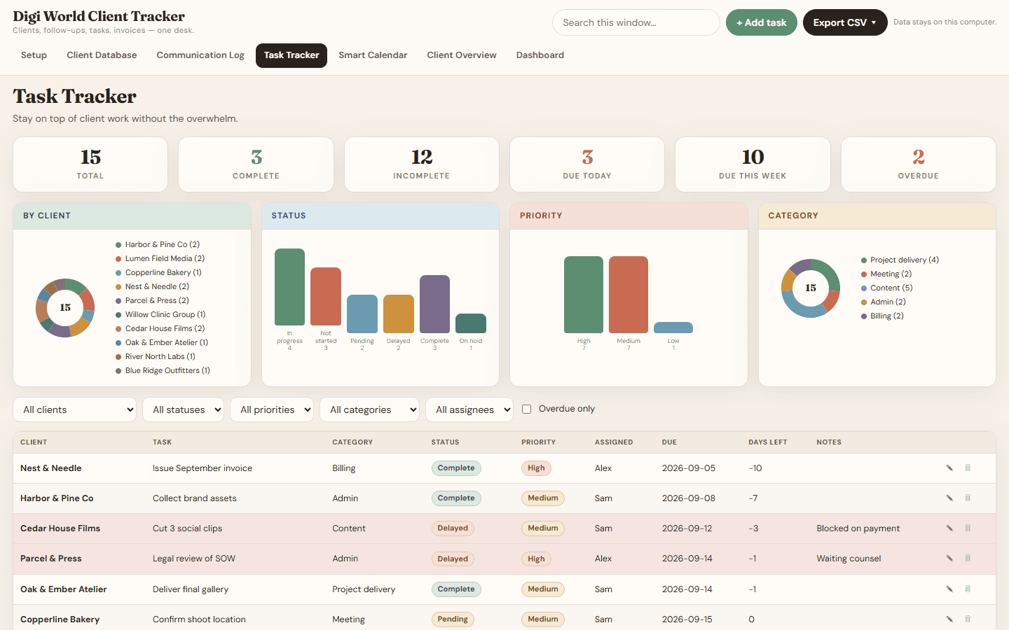Click the 'Waiting counsel' note
This screenshot has width=1009, height=630.
[x=849, y=559]
